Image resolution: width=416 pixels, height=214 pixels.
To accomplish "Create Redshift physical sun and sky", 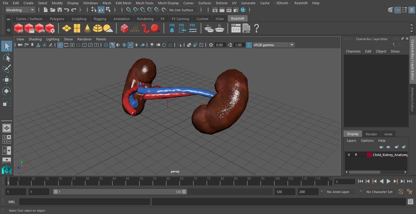I will click(x=108, y=29).
